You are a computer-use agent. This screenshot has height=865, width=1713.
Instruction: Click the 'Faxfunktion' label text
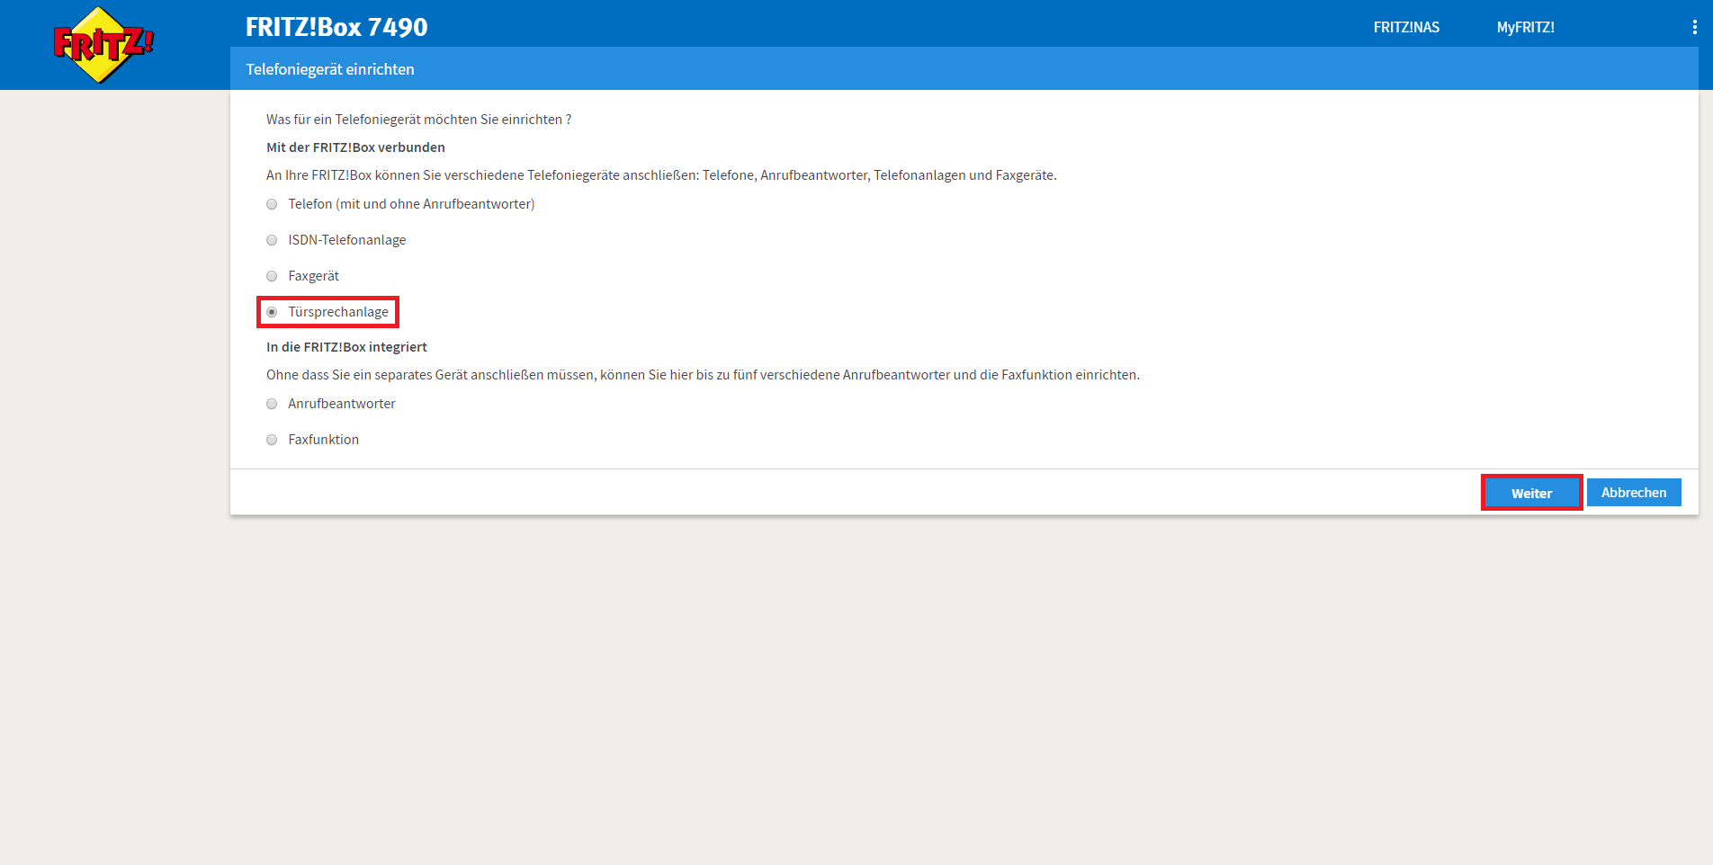tap(323, 440)
